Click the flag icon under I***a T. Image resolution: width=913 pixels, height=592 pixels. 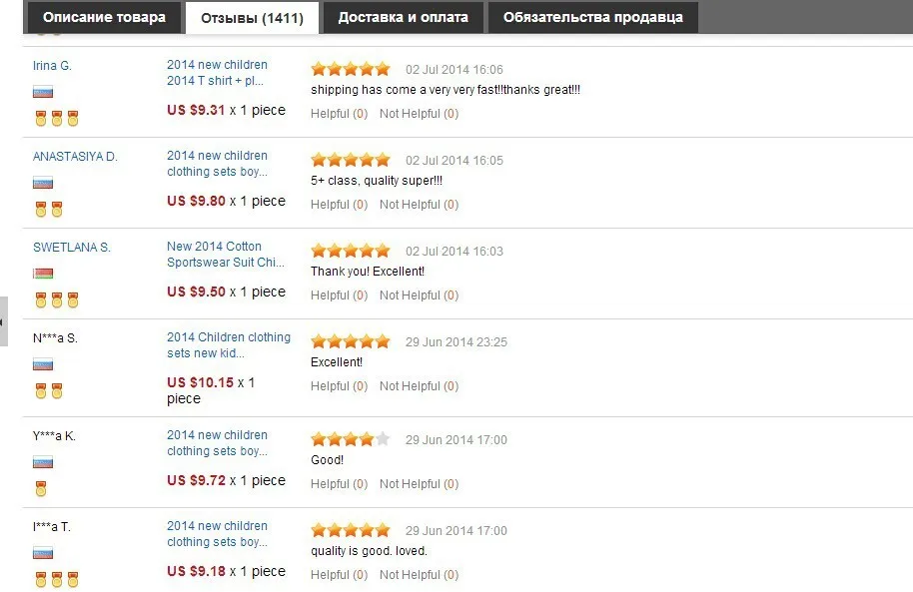[x=43, y=553]
